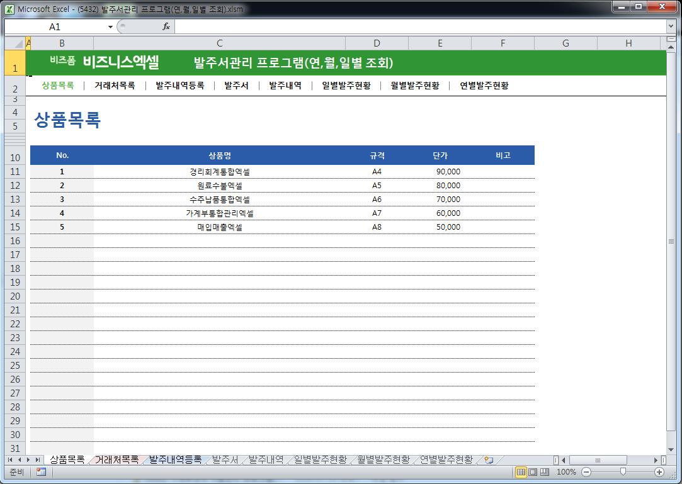This screenshot has width=682, height=484.
Task: Click the zoom slider handle
Action: click(623, 472)
